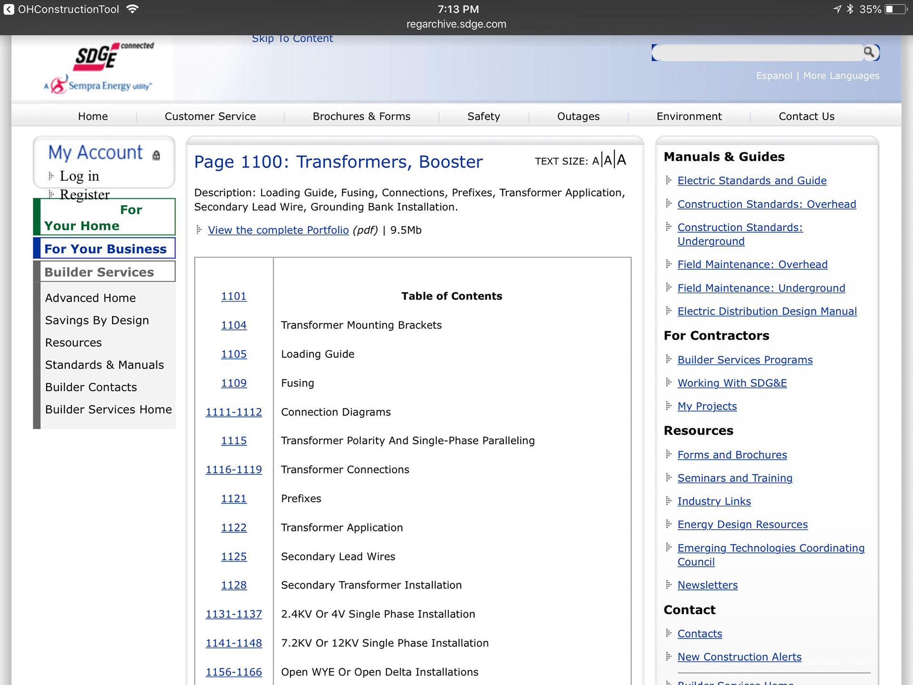913x685 pixels.
Task: Open Electric Distribution Design Manual link
Action: point(767,311)
